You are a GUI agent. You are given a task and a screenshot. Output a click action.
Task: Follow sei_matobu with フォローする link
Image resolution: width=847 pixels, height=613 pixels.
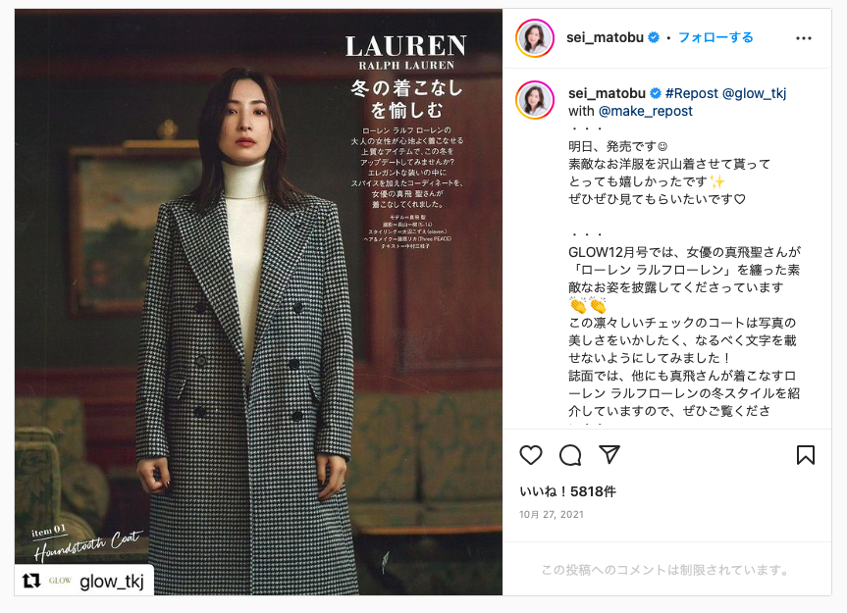pos(715,38)
